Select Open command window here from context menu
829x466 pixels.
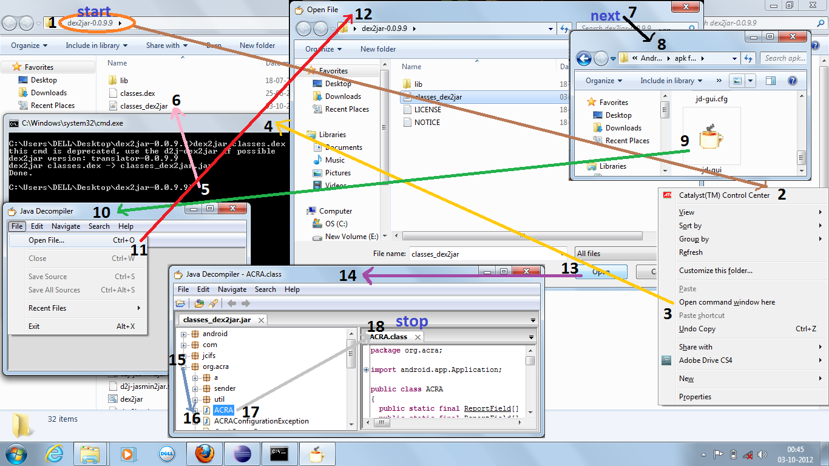coord(727,302)
